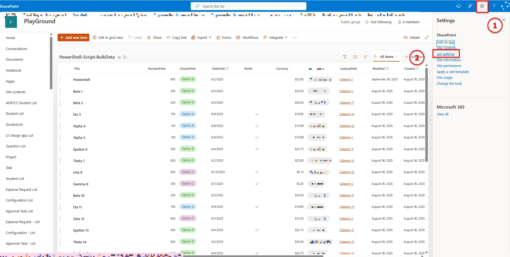Image resolution: width=510 pixels, height=257 pixels.
Task: Open Expense Request List in navigation
Action: (x=21, y=190)
